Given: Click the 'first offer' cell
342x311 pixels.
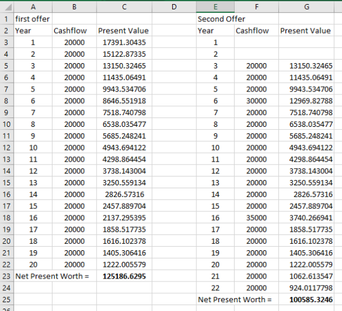Looking at the screenshot, I should click(33, 19).
